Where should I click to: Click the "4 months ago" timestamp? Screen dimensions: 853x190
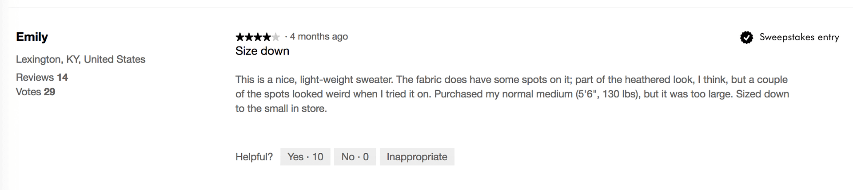coord(319,36)
